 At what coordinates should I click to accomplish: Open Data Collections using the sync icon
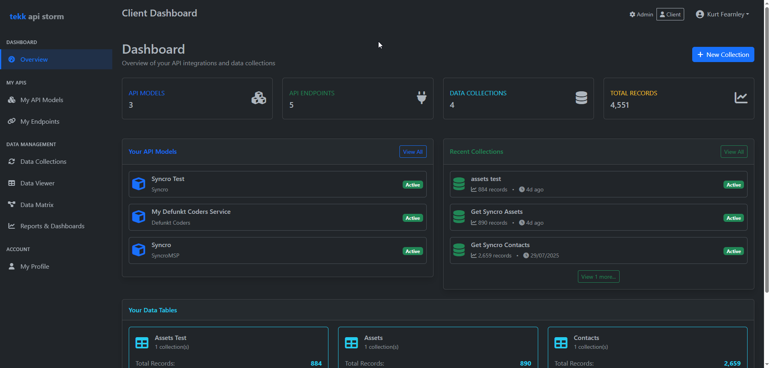pyautogui.click(x=12, y=161)
